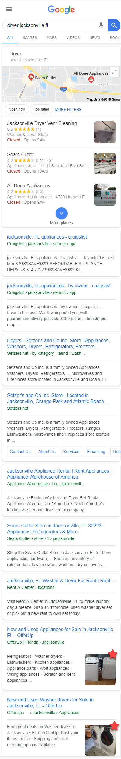This screenshot has width=121, height=759.
Task: Toggle the Top rated filter chip
Action: point(42,109)
